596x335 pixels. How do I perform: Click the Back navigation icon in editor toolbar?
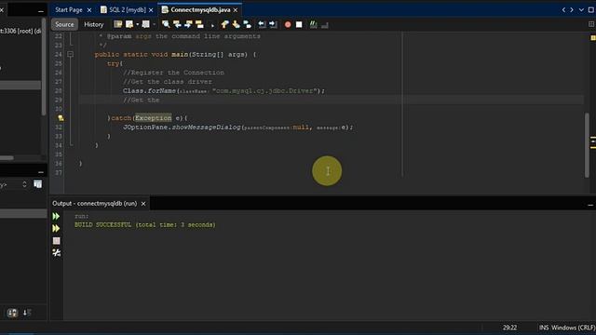point(129,24)
